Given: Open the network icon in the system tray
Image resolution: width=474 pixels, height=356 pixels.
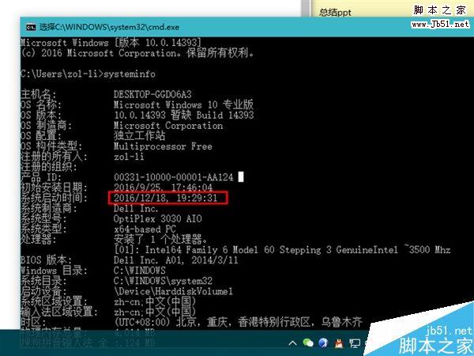Looking at the screenshot, I should tap(356, 343).
